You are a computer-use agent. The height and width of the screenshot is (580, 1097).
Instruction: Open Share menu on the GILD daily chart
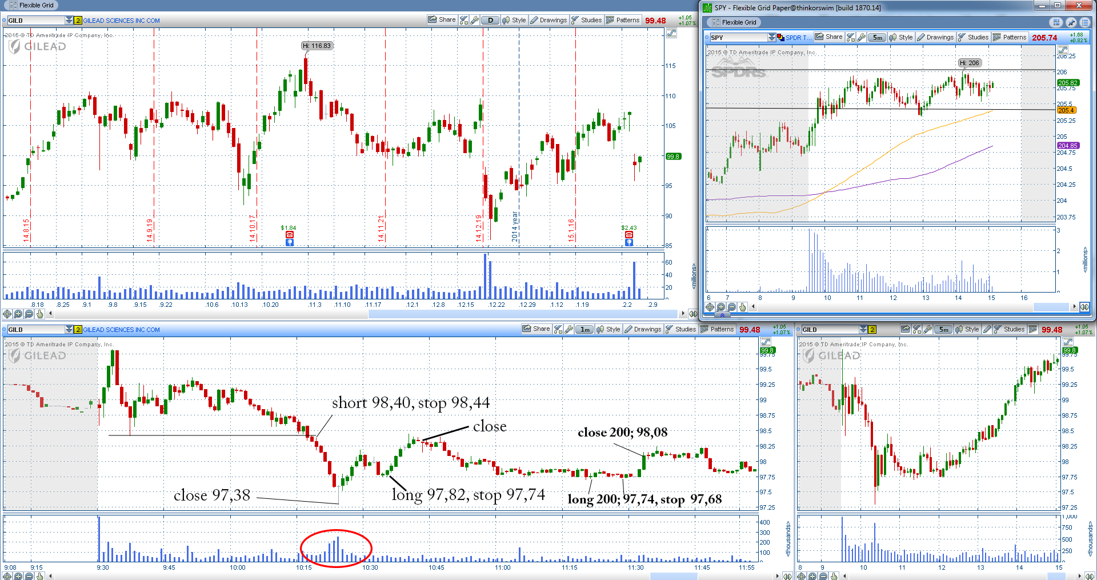(442, 20)
